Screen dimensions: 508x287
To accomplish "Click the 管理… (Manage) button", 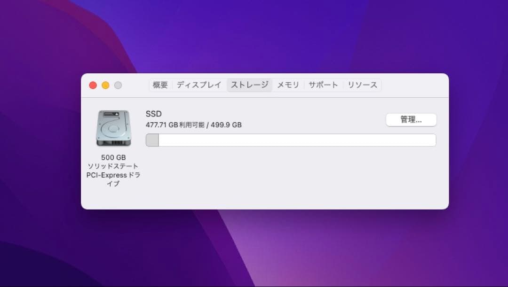I will point(411,120).
